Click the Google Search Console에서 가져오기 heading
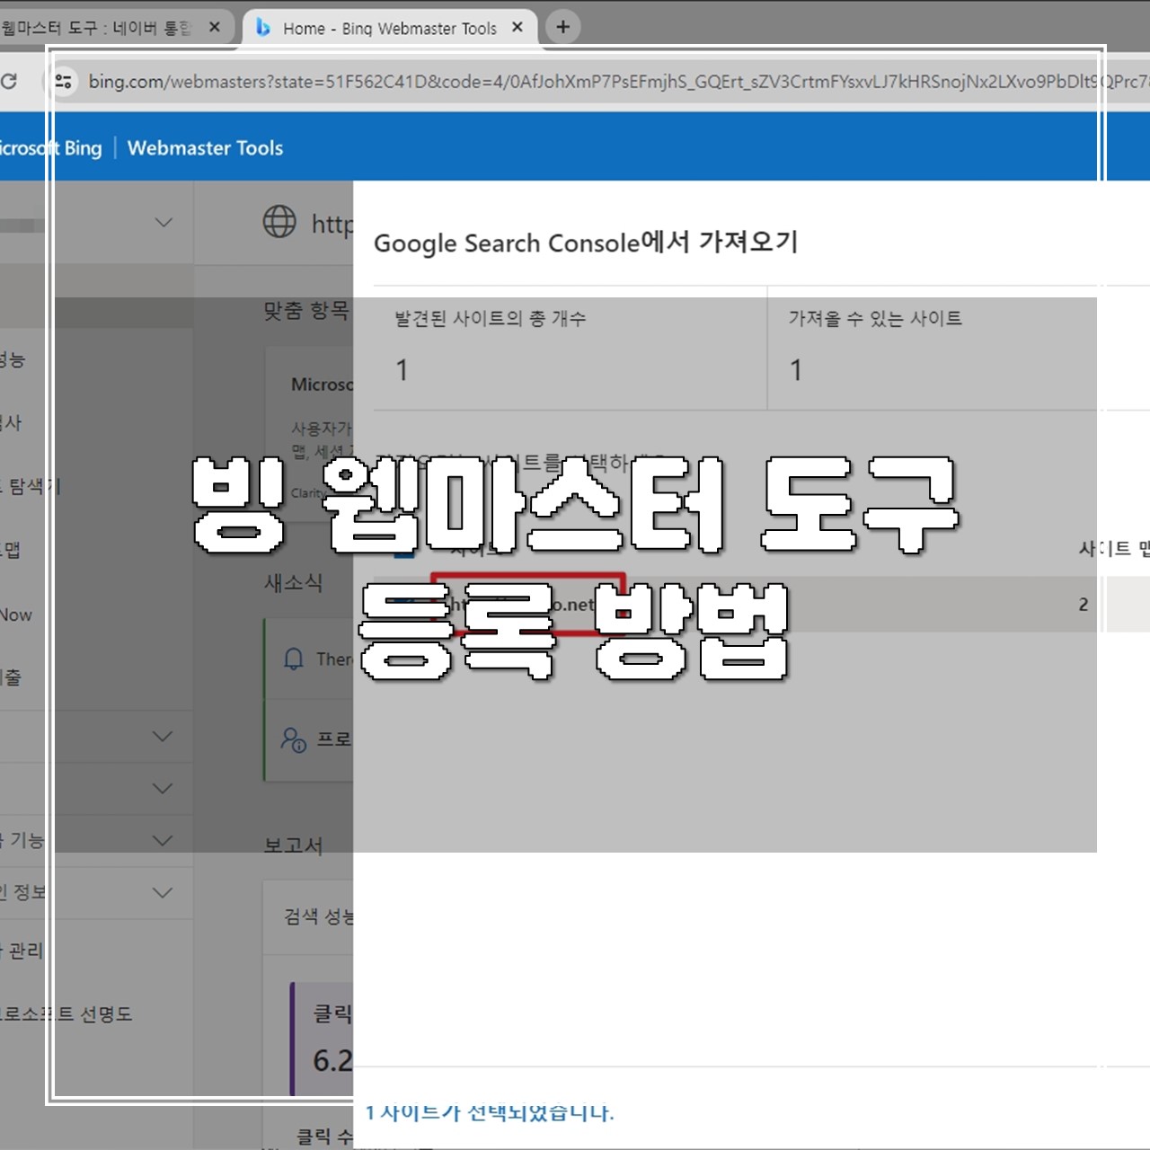The height and width of the screenshot is (1150, 1150). click(586, 243)
